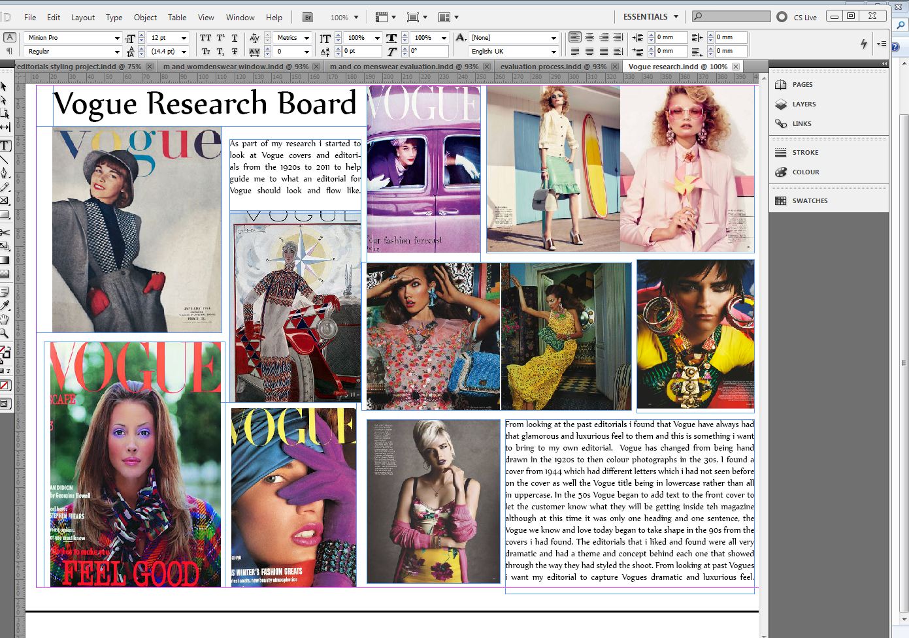
Task: Switch to m and co menswear evaluation.indd tab
Action: click(x=404, y=67)
